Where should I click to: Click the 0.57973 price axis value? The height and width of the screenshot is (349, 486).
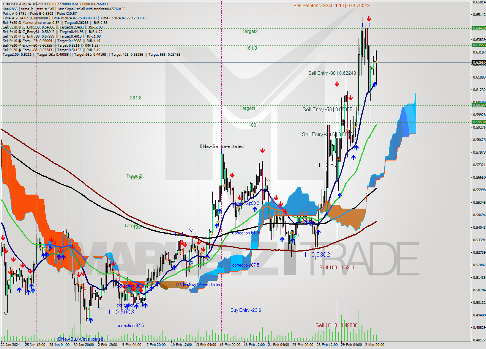pyautogui.click(x=479, y=152)
